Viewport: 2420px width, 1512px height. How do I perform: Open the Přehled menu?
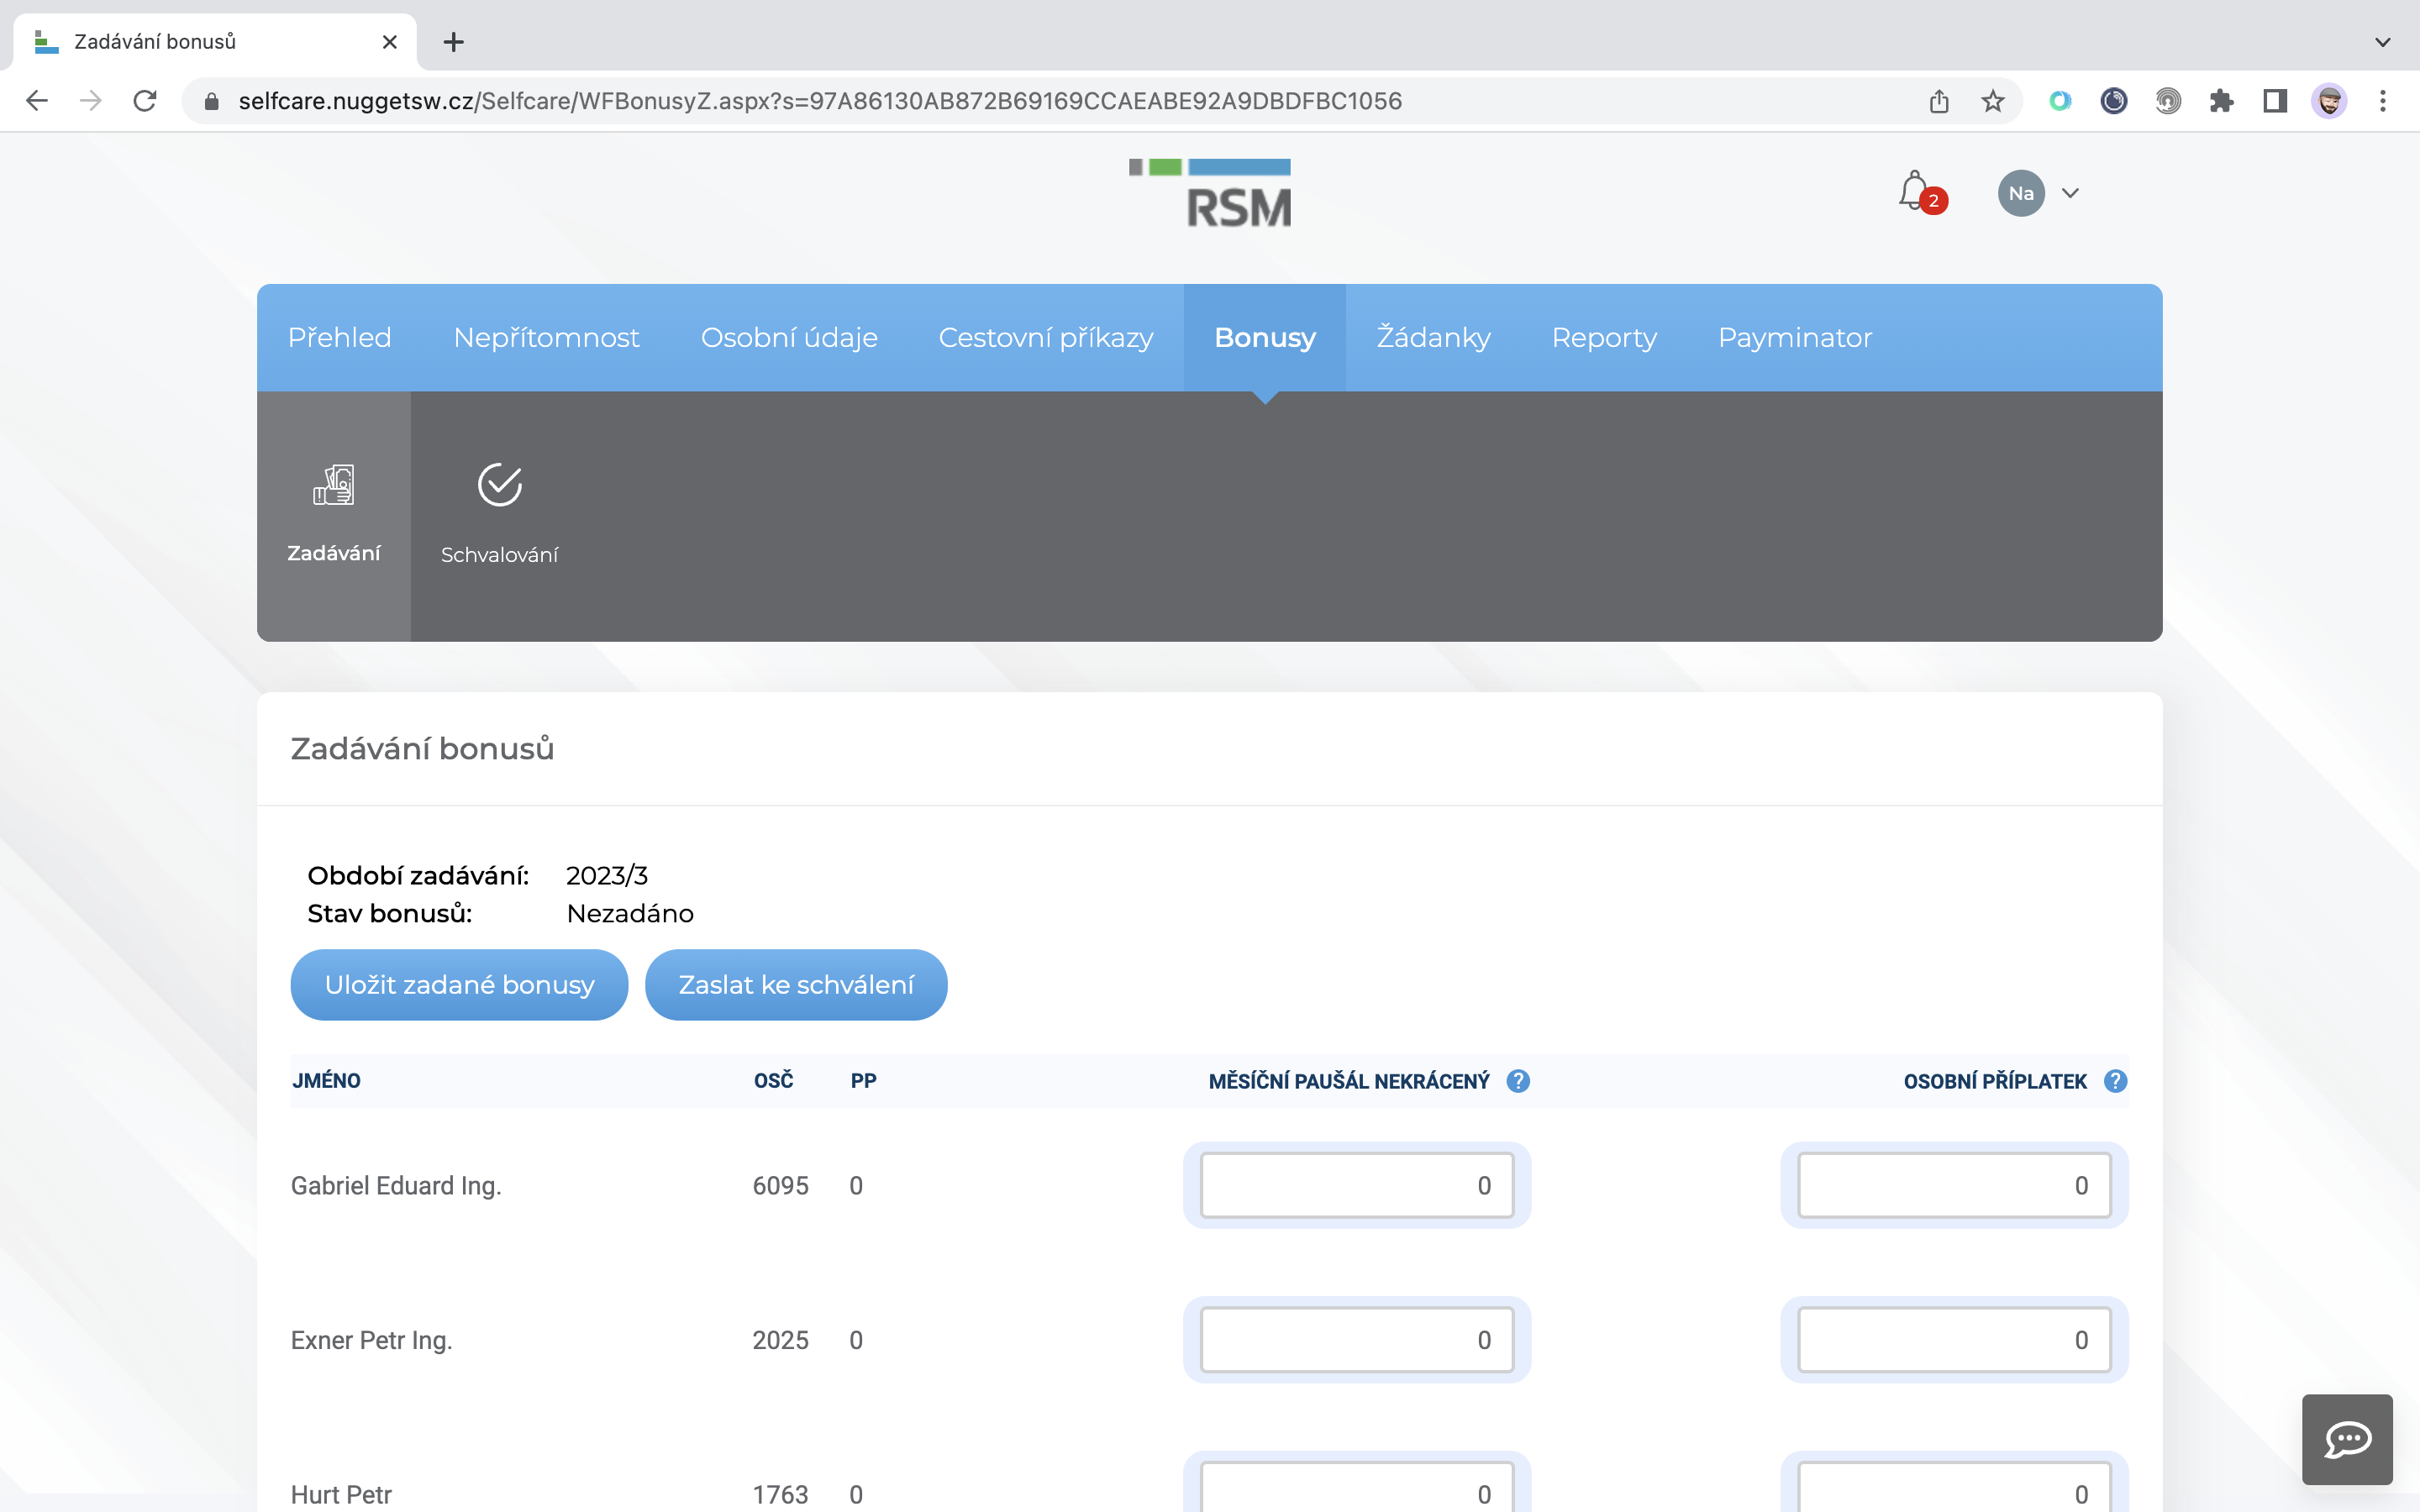pos(340,338)
